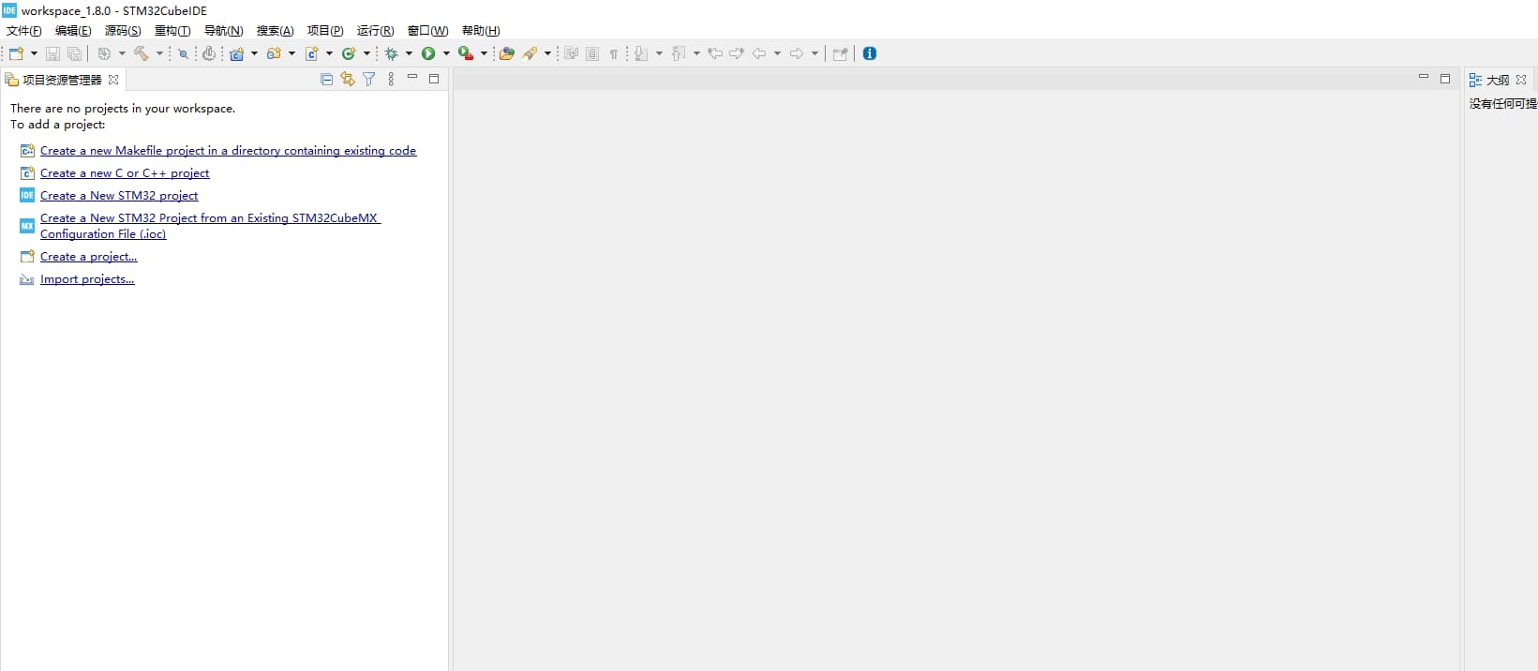Open the 文件(F) menu

[x=24, y=31]
